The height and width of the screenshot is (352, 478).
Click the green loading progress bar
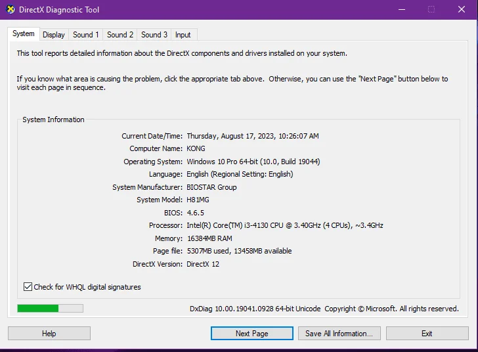click(51, 309)
